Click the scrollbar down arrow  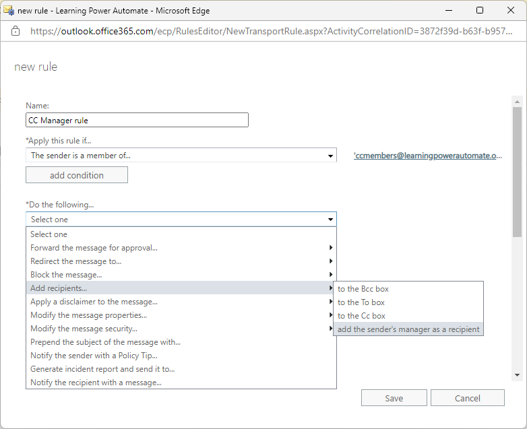(517, 374)
